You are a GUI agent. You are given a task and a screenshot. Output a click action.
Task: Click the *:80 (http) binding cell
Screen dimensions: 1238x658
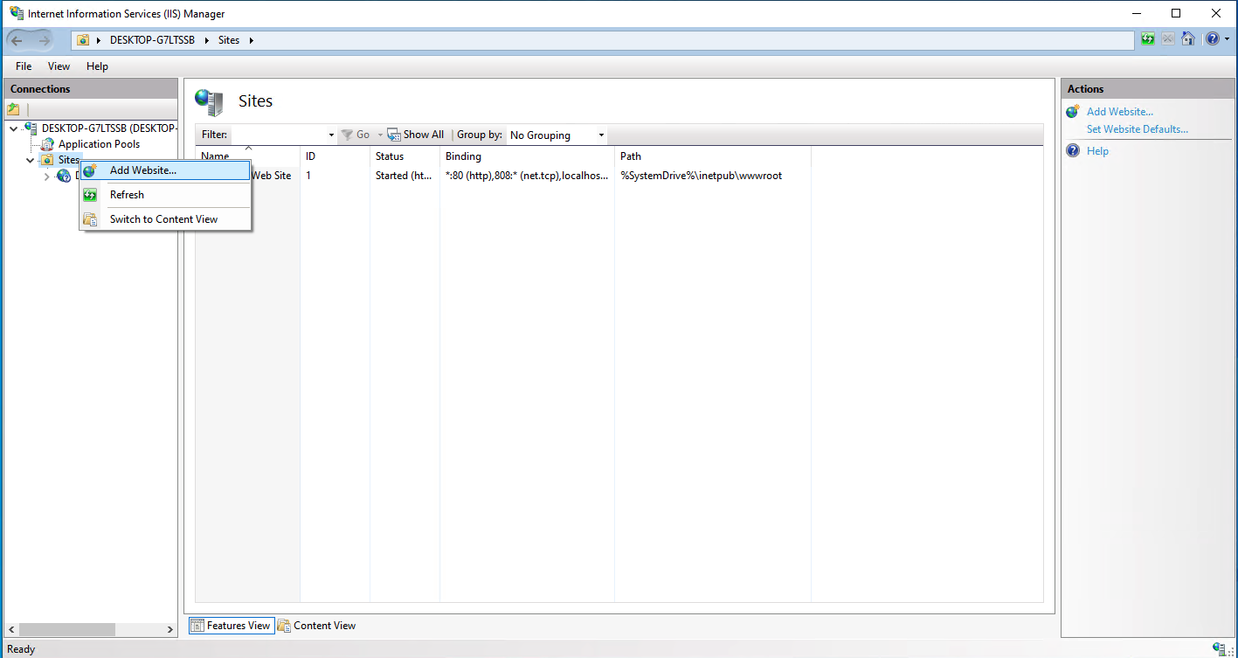click(527, 176)
